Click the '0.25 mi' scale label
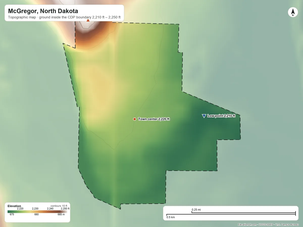This screenshot has width=303, height=227. [x=196, y=210]
